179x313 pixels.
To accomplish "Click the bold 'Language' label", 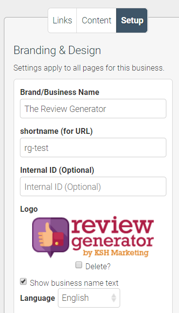I will 37,298.
